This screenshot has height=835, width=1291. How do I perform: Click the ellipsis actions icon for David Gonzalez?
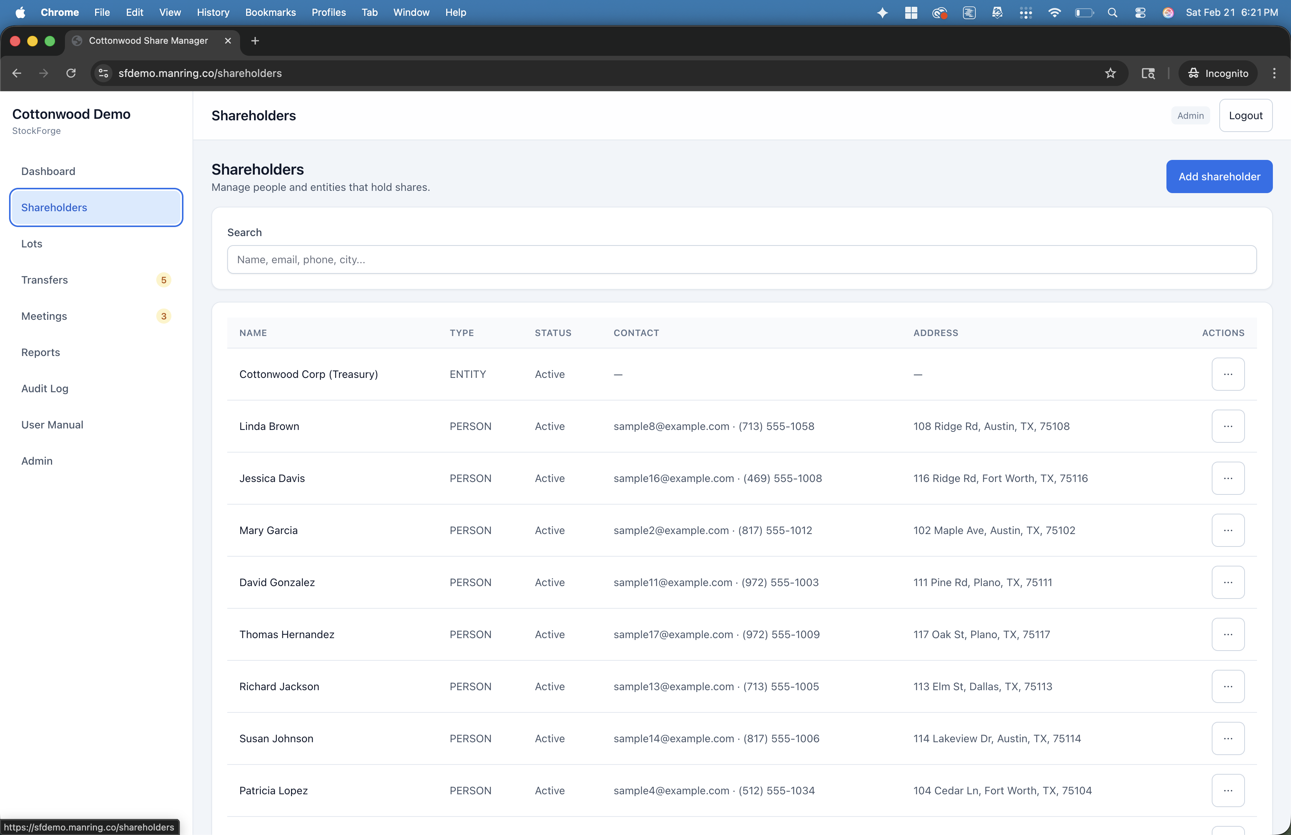(1228, 582)
